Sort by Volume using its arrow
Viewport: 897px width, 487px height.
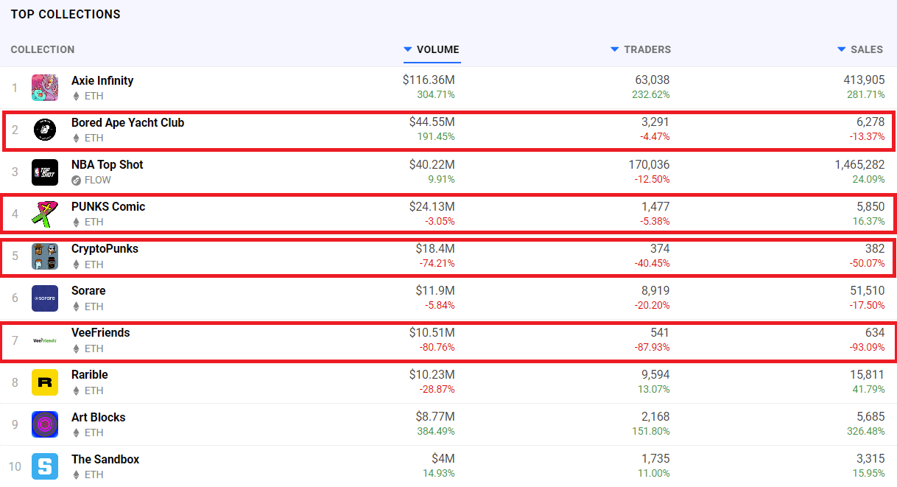(408, 49)
